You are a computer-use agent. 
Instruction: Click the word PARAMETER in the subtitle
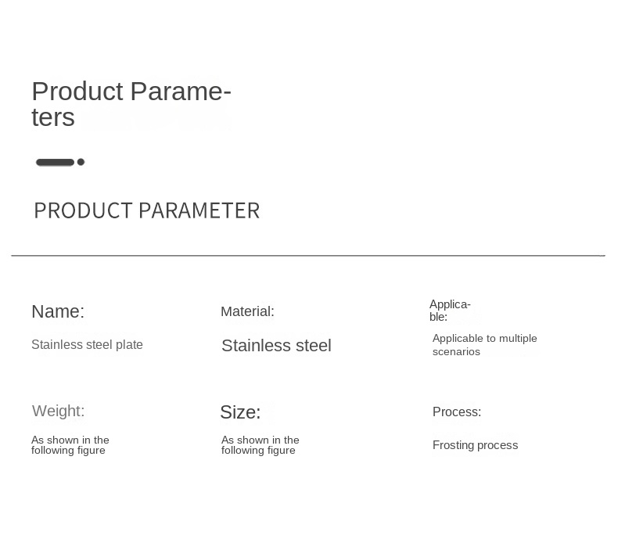(x=199, y=210)
